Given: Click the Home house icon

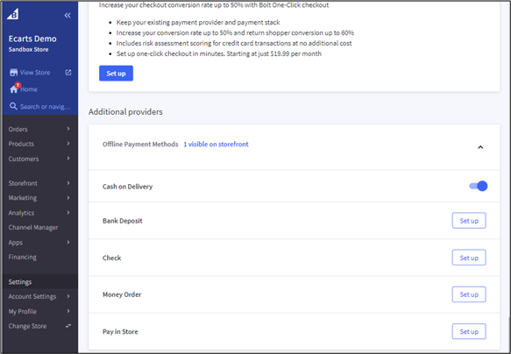Looking at the screenshot, I should pos(14,88).
